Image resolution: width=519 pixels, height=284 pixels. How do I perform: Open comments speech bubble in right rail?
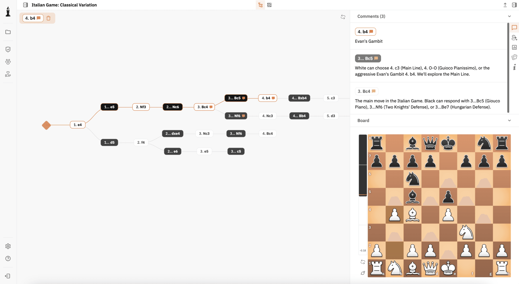click(x=514, y=28)
